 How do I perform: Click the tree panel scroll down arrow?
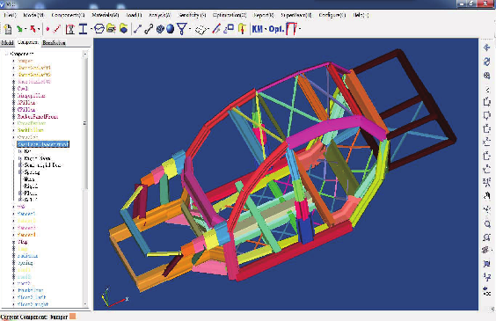84,304
